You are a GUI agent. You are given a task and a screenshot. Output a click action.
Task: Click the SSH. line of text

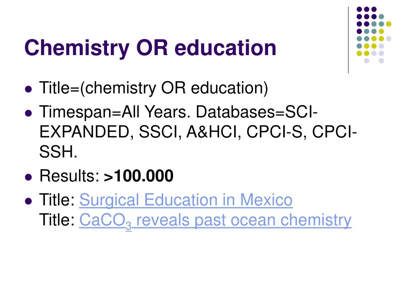pyautogui.click(x=58, y=152)
